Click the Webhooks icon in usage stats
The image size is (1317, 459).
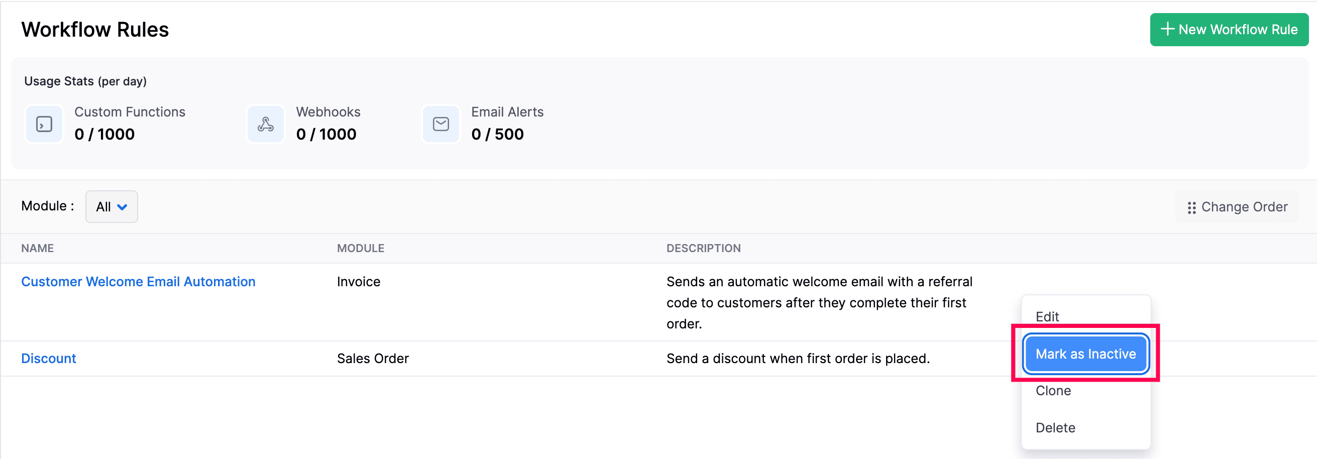tap(265, 124)
